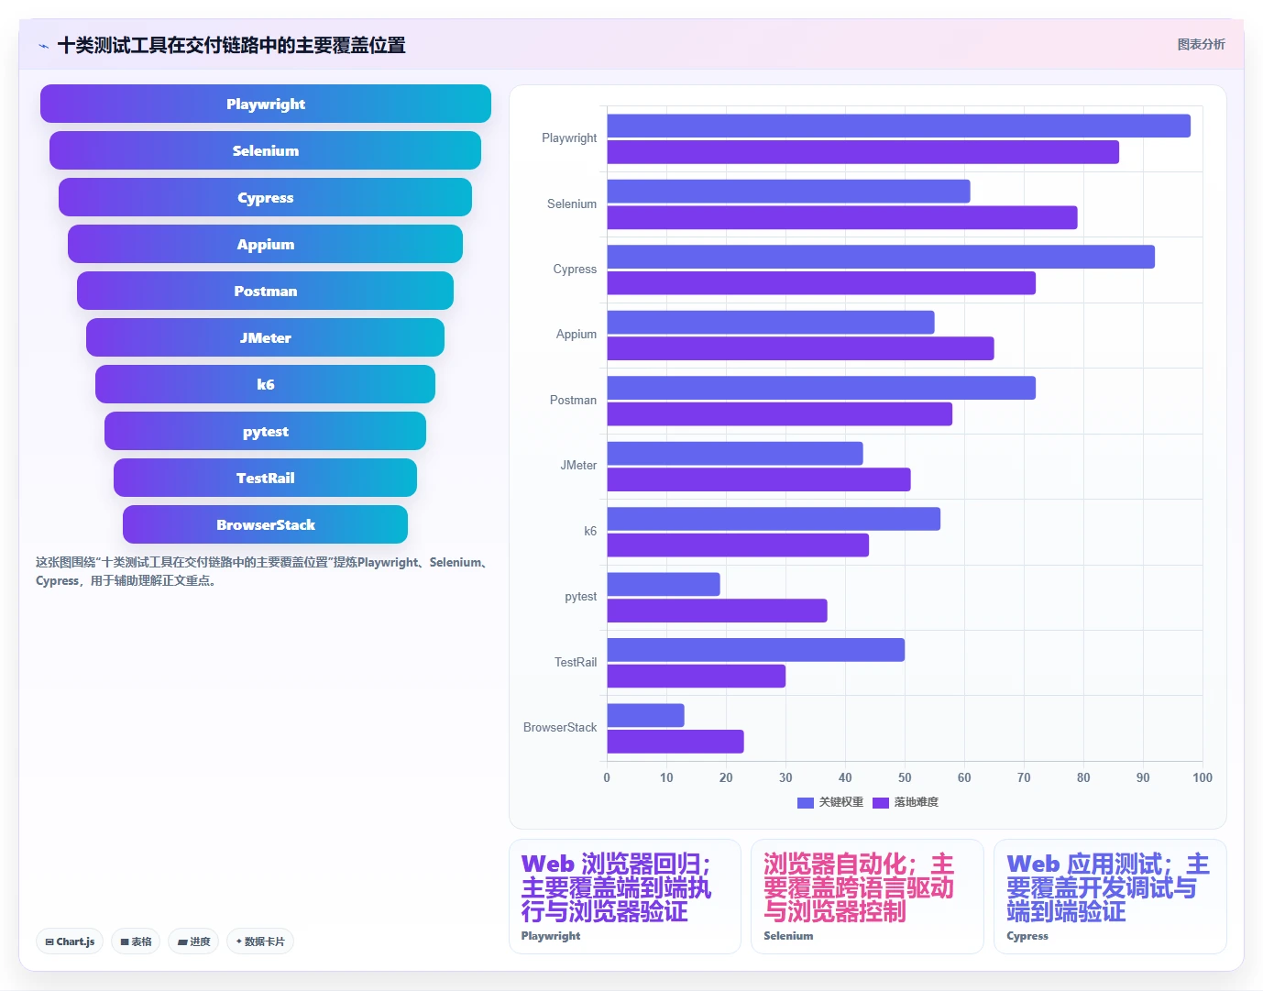Select the Postman funnel stage
The width and height of the screenshot is (1263, 991).
tap(266, 291)
